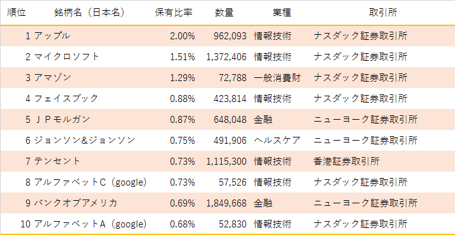
Task: Select アルファベットC (google) cell
Action: pyautogui.click(x=90, y=182)
